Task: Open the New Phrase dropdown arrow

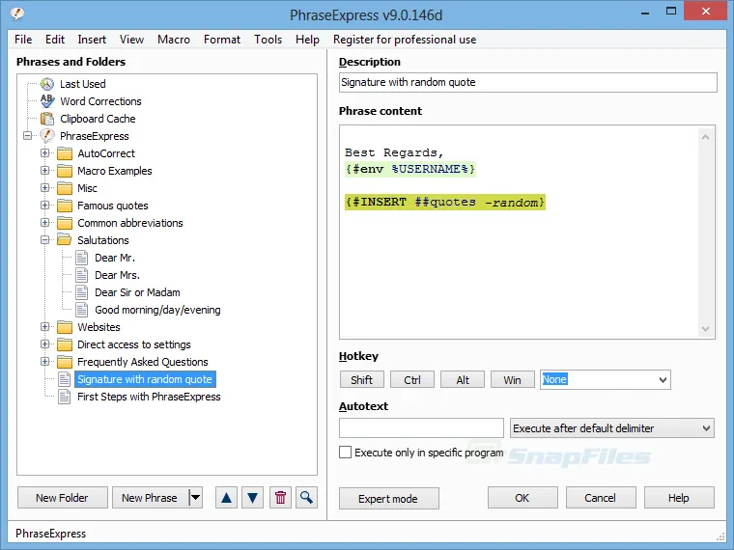Action: point(196,498)
